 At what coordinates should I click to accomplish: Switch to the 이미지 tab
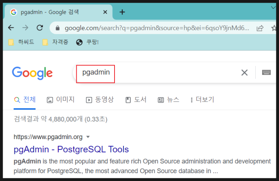point(60,99)
